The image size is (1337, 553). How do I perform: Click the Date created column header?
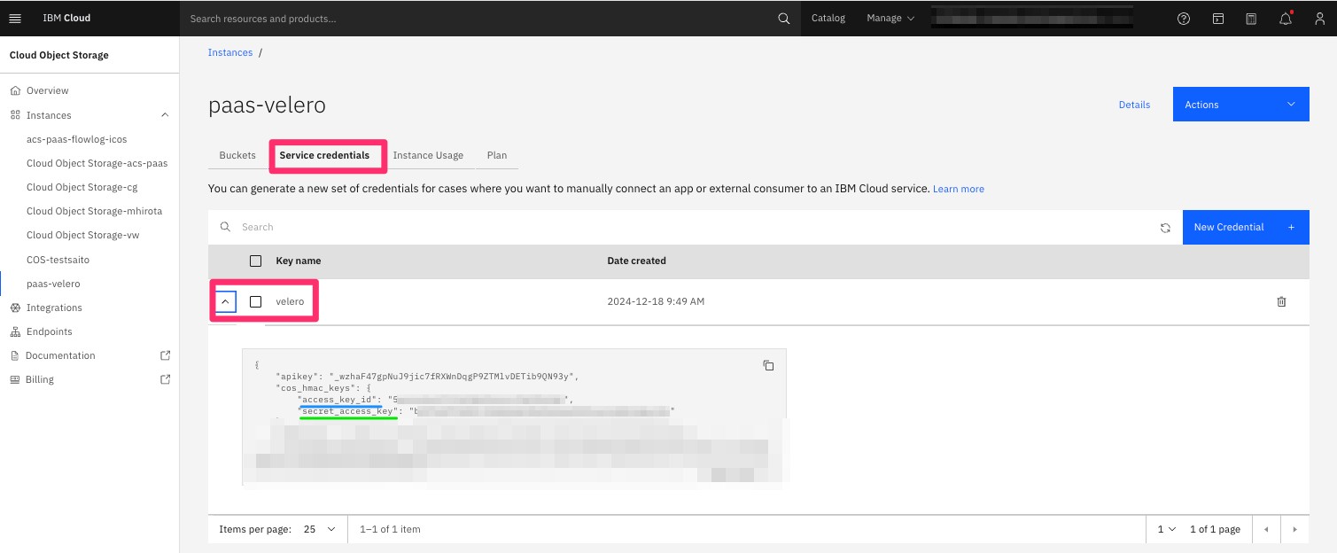[636, 261]
